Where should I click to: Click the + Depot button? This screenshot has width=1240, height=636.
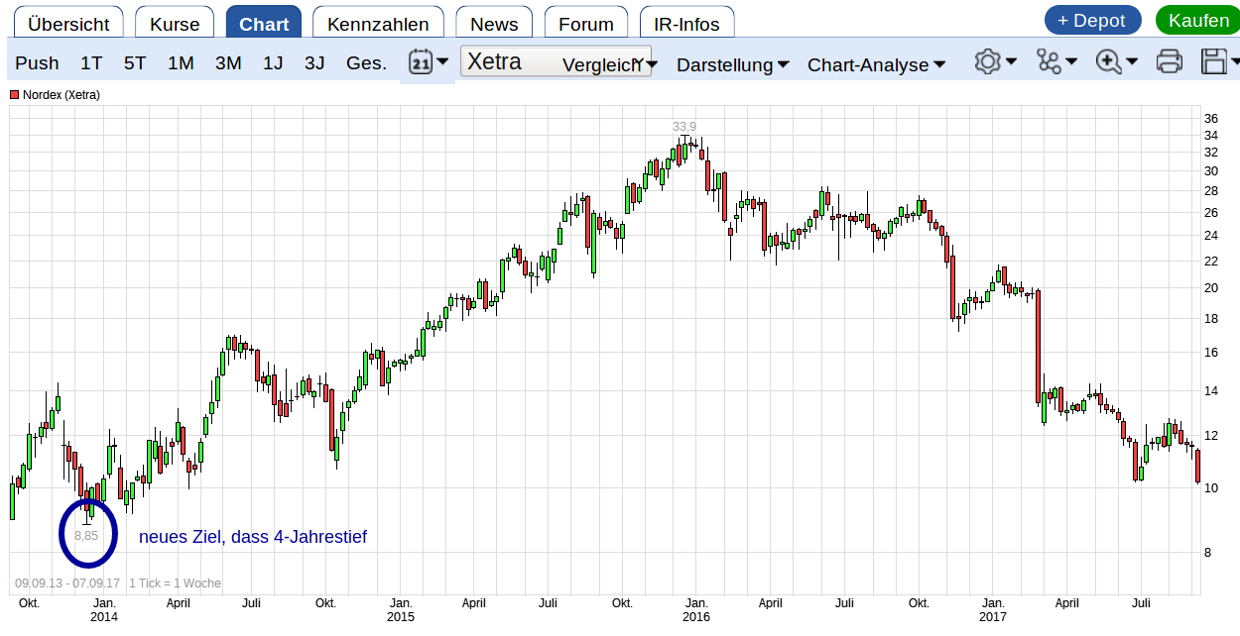coord(1092,20)
